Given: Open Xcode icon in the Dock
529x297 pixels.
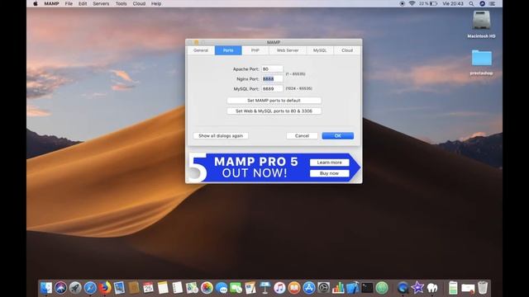Looking at the screenshot, I should [x=353, y=288].
